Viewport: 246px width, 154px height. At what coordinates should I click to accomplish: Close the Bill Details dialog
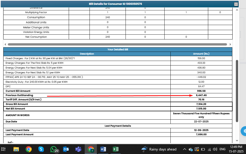tap(236, 4)
